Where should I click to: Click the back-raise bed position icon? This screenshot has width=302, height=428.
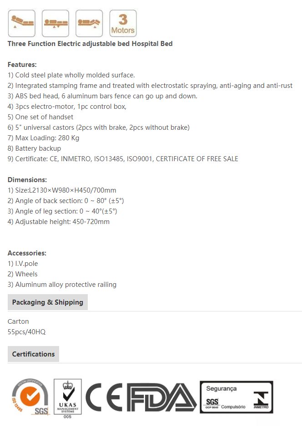coord(21,23)
